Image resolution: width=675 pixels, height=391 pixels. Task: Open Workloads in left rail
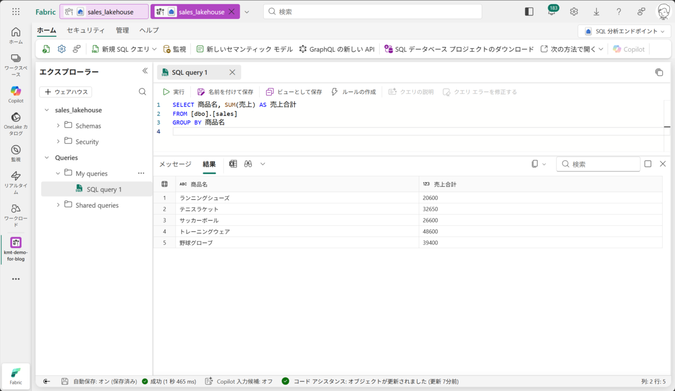click(16, 215)
